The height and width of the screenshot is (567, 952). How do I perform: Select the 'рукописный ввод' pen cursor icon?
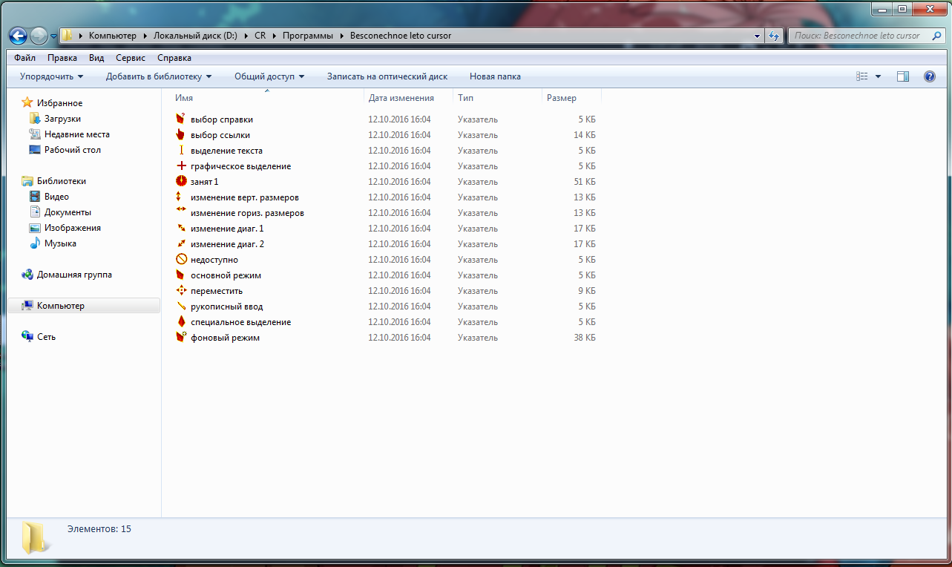tap(180, 306)
